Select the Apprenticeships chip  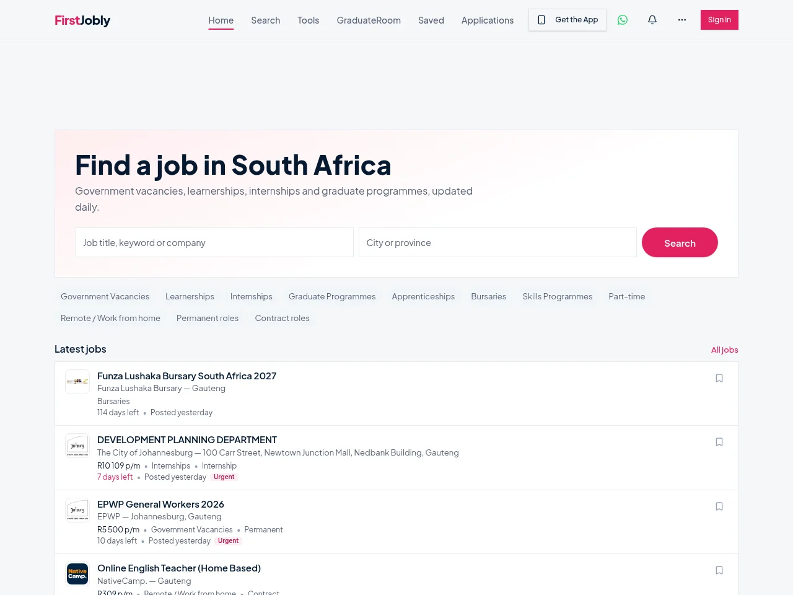[x=423, y=296]
